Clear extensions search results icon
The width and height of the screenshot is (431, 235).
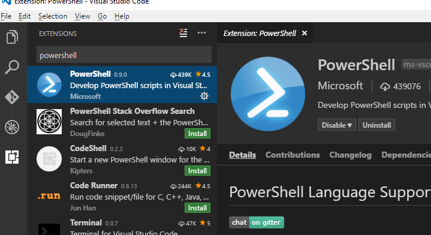coord(183,33)
